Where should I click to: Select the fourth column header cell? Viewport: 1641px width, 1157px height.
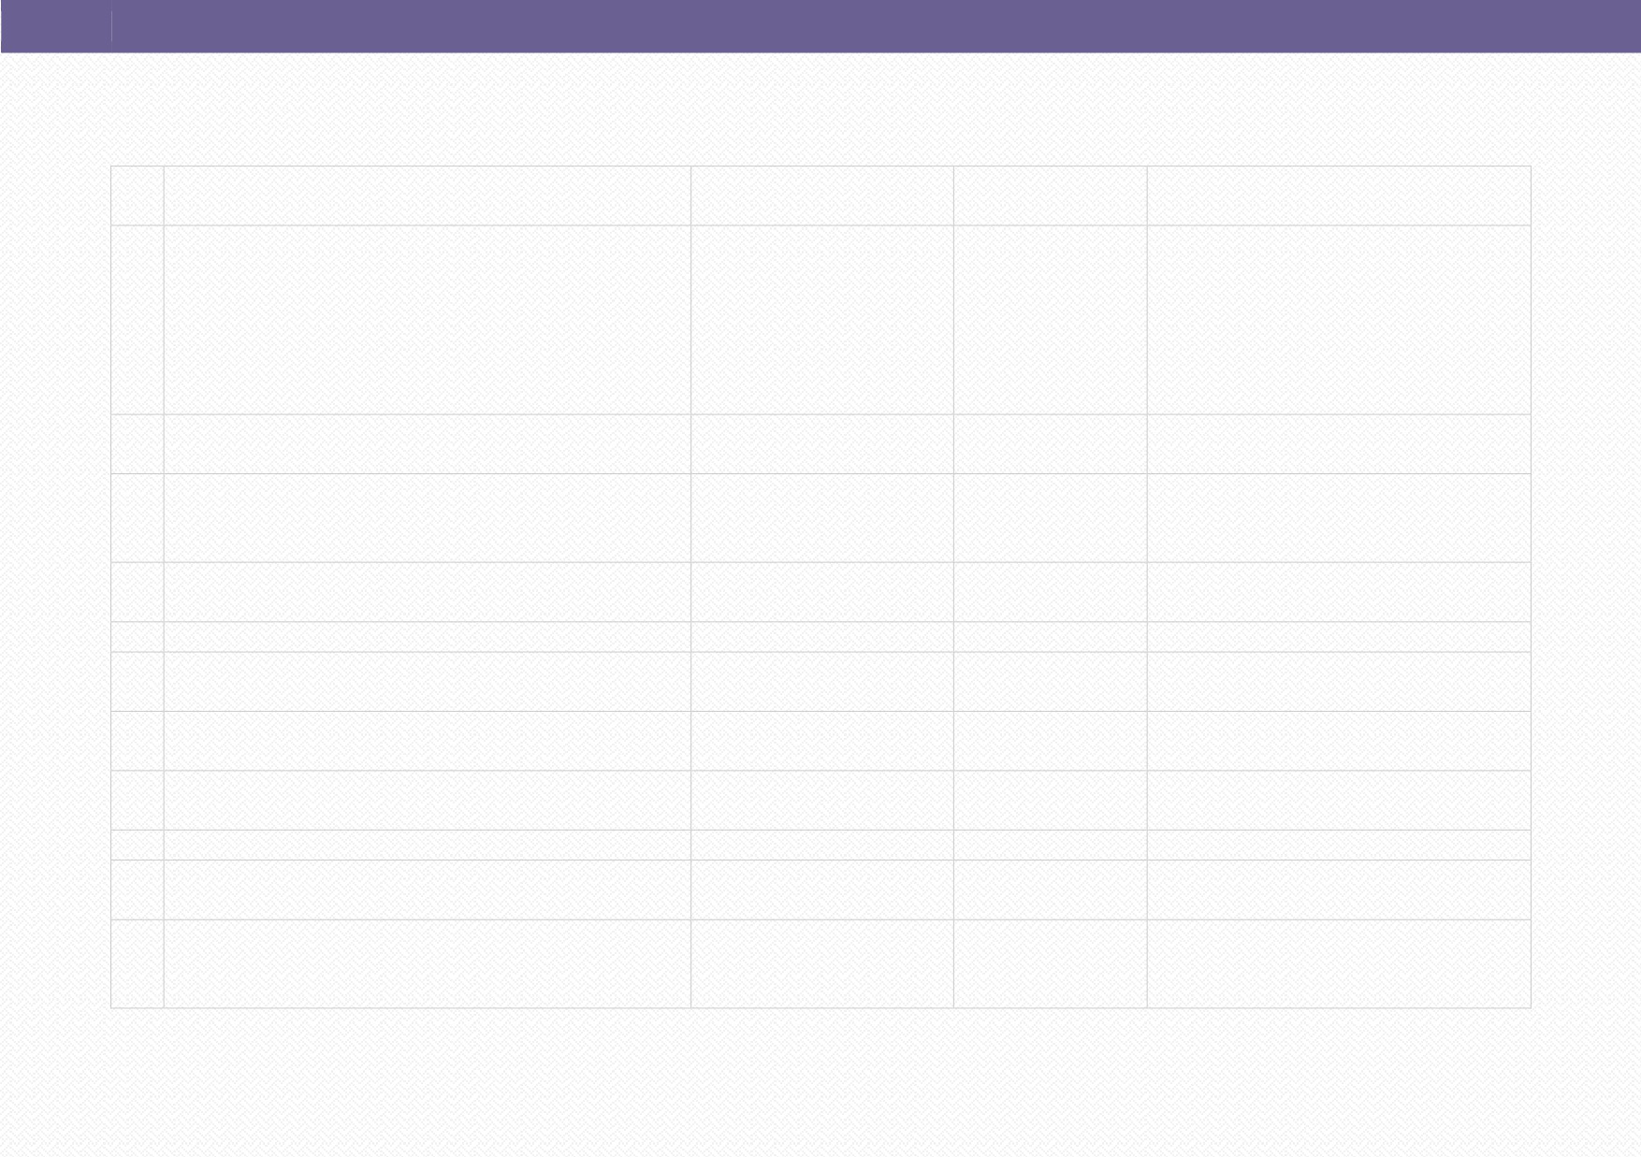point(1051,195)
